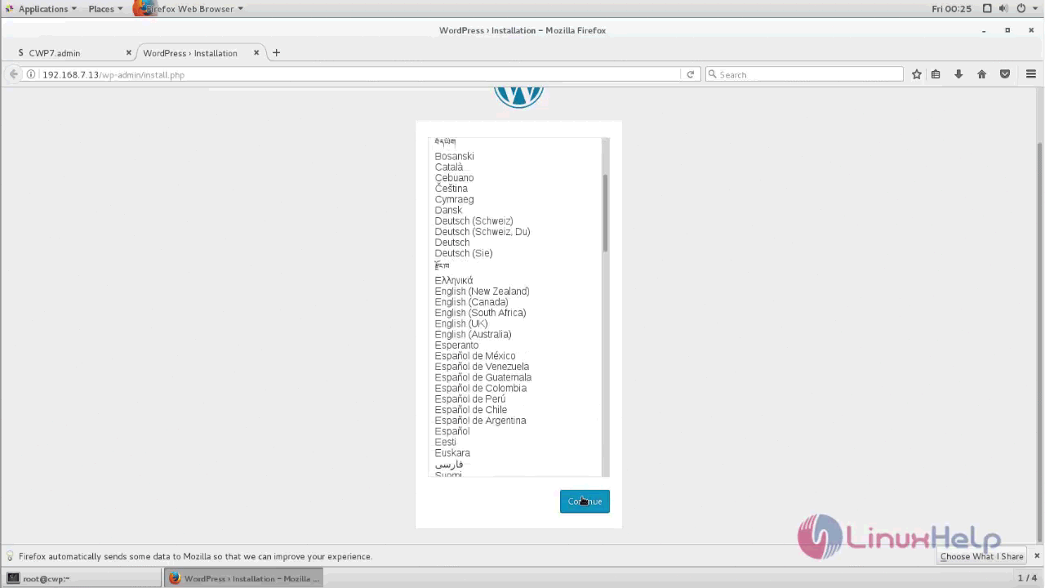Screen dimensions: 1045x588
Task: Save the page with the Pocket icon
Action: (x=1005, y=74)
